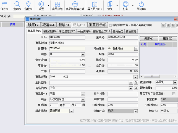Click the 商品名称 name field
178x133 pixels.
click(94, 43)
